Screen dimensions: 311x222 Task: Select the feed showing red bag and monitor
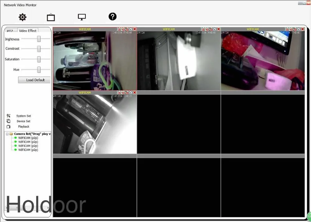[x=263, y=61]
